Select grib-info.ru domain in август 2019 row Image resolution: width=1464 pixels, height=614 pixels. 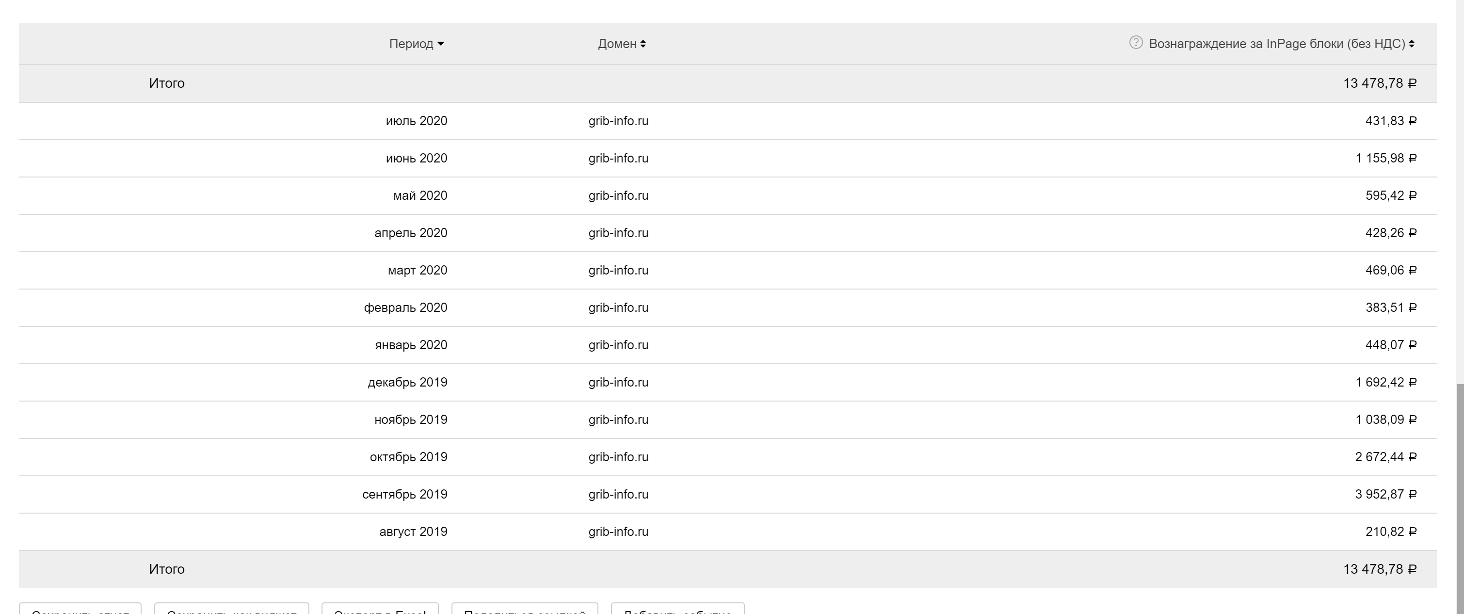[618, 532]
